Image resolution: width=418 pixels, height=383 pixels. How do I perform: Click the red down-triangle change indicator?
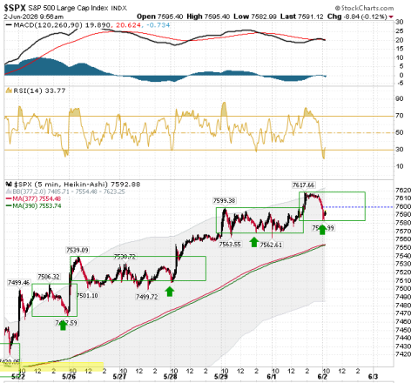(x=391, y=17)
